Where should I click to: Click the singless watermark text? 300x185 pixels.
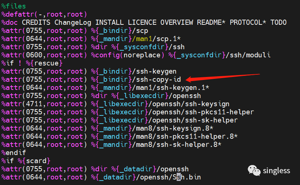pyautogui.click(x=276, y=171)
